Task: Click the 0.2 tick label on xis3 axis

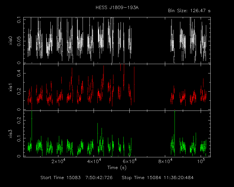Action: click(19, 120)
